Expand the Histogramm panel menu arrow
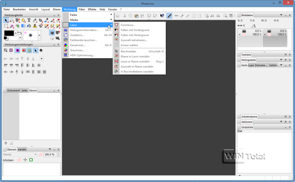This screenshot has width=295, height=182. coord(281,60)
